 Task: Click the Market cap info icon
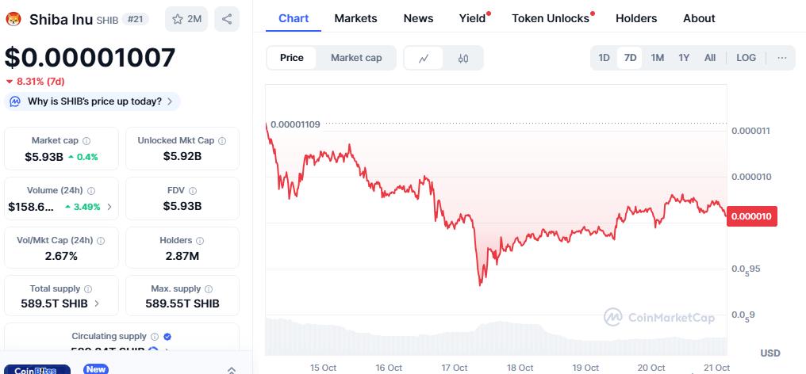point(86,140)
